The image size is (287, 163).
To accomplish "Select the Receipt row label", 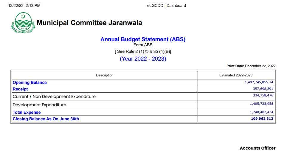I will (20, 89).
